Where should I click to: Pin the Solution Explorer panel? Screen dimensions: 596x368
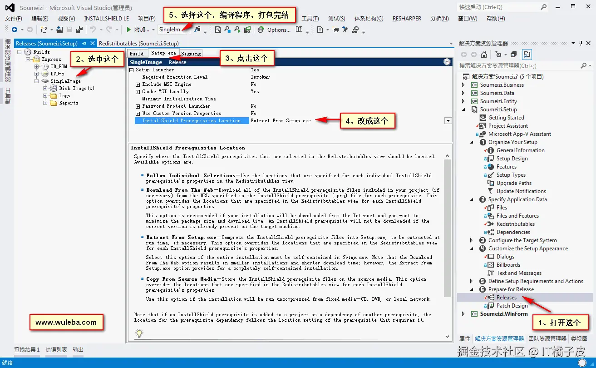coord(581,43)
